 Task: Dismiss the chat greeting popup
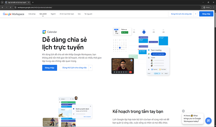tap(183, 111)
